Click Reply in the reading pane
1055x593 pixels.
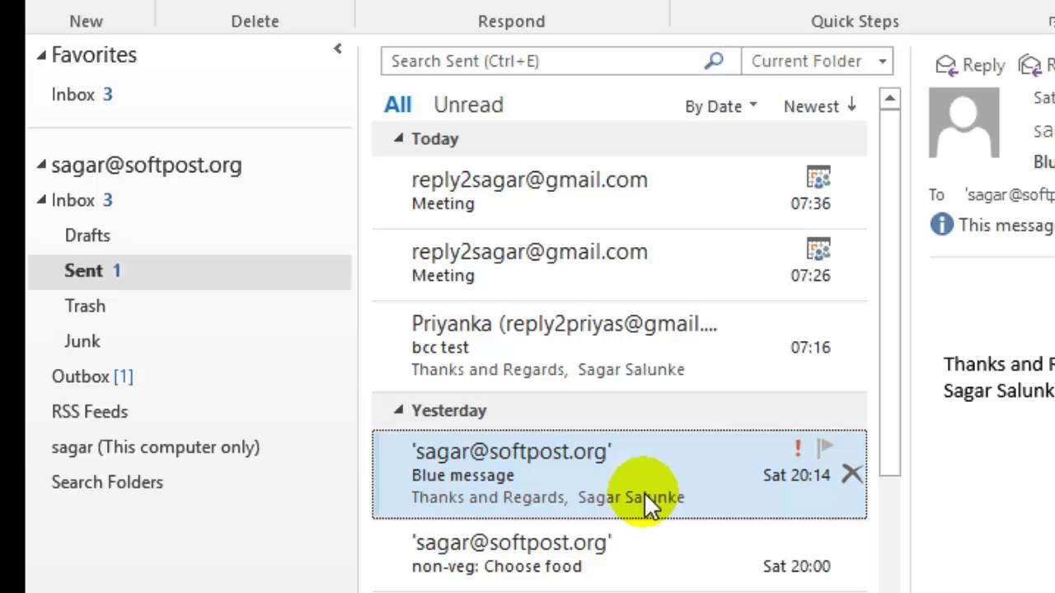(970, 65)
